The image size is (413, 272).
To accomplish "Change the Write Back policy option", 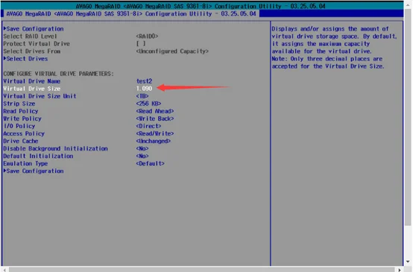I will coord(155,118).
